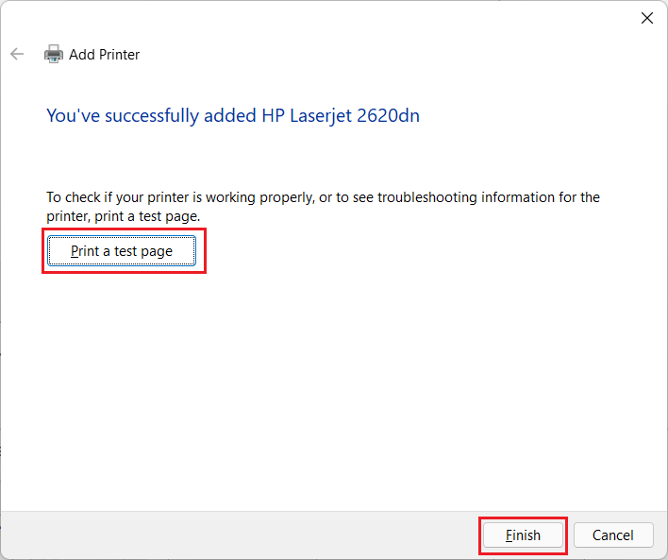The height and width of the screenshot is (560, 668).
Task: Click the word "You've" starting the heading
Action: (73, 116)
